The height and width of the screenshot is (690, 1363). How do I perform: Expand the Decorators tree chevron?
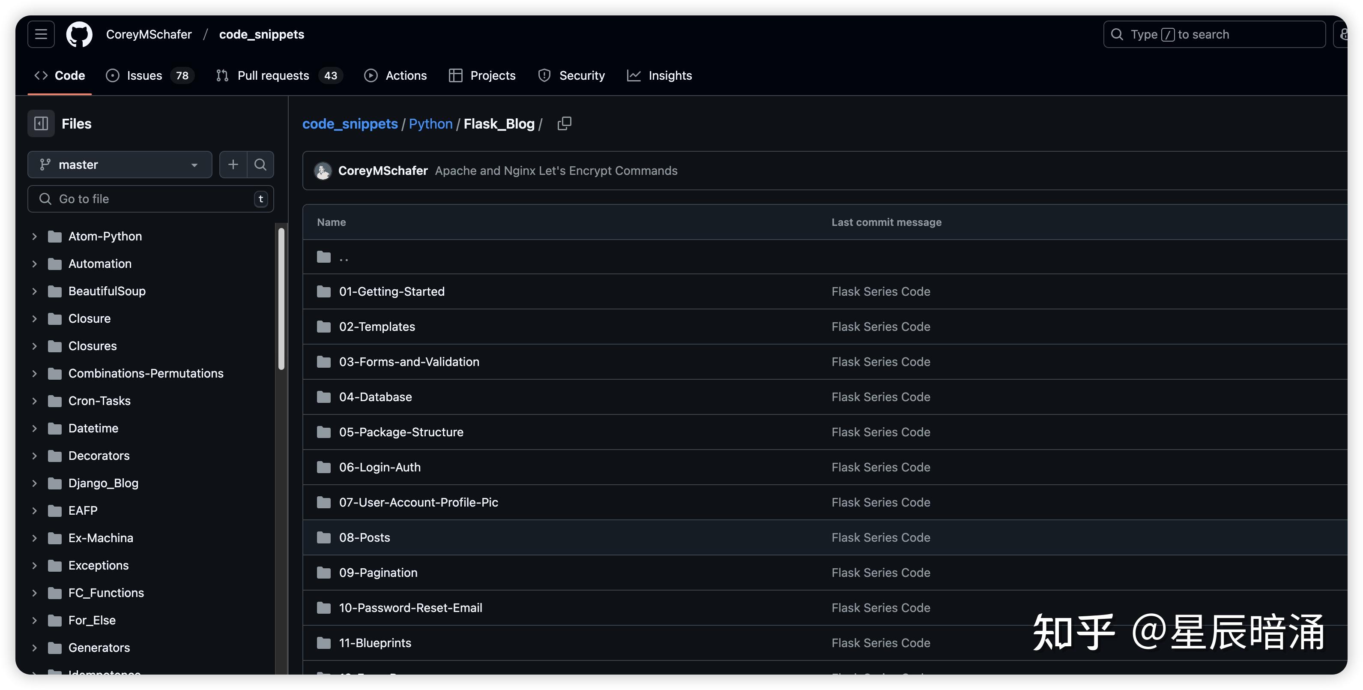click(35, 456)
